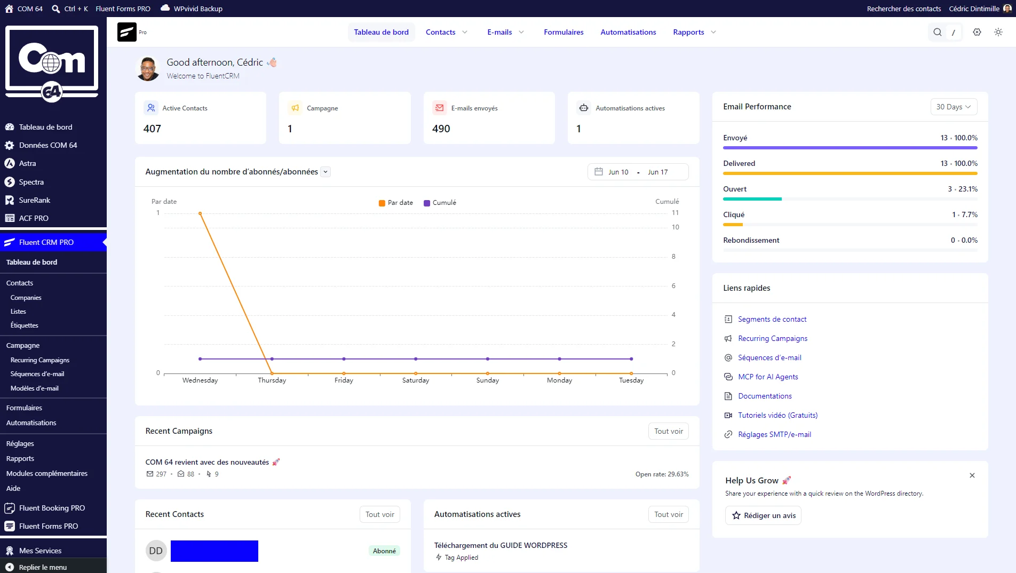Screen dimensions: 1016x573
Task: Open Listes in the sidebar submenu
Action: (x=18, y=312)
